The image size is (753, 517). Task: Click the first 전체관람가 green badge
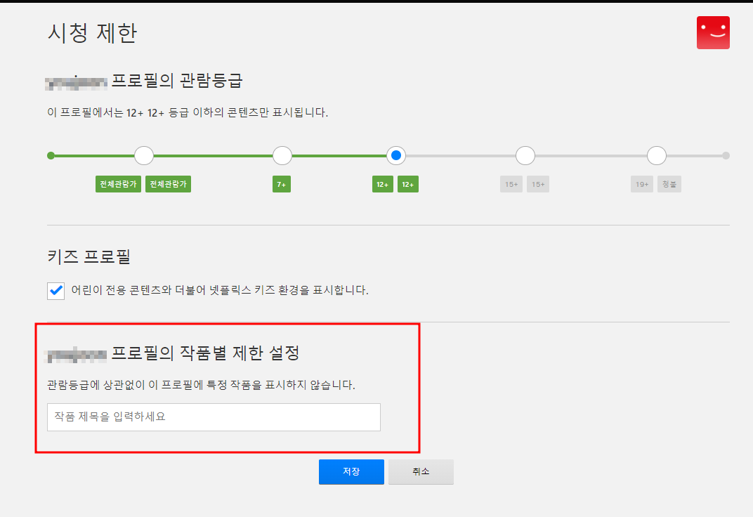[118, 183]
